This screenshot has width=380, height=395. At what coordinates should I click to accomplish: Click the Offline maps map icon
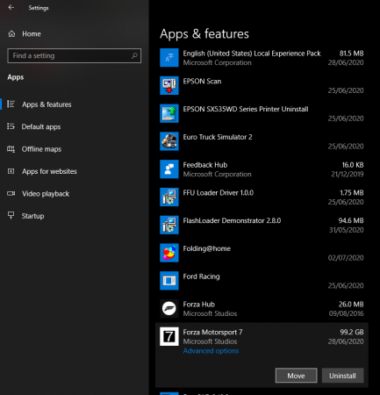coord(11,149)
